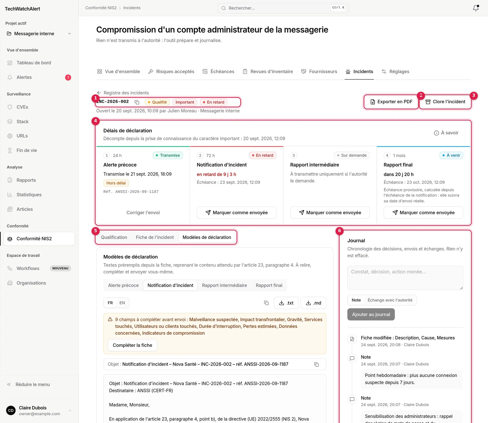Open the Échéances tab
Image resolution: width=488 pixels, height=423 pixels.
[219, 72]
